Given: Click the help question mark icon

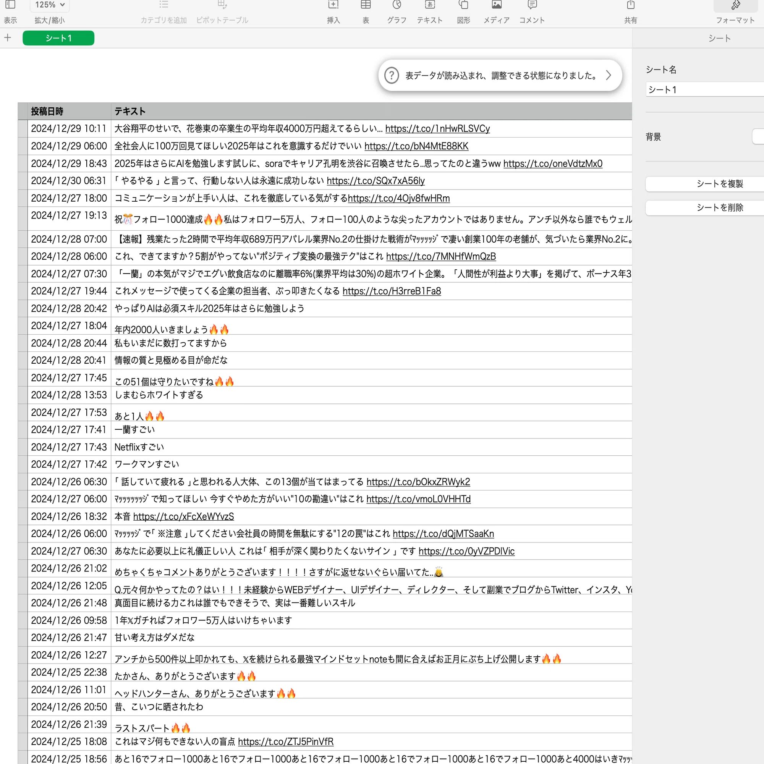Looking at the screenshot, I should click(x=392, y=75).
